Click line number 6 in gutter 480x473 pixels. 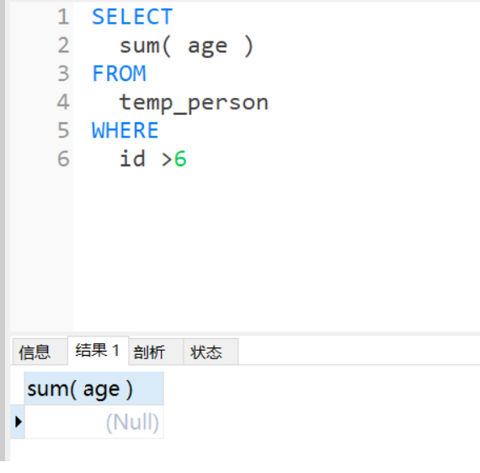(63, 159)
